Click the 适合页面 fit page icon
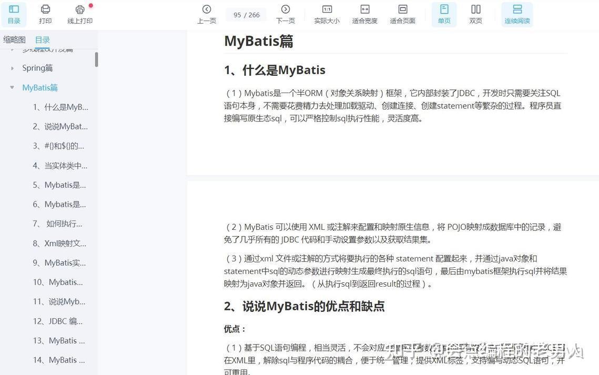Image resolution: width=599 pixels, height=375 pixels. (402, 14)
